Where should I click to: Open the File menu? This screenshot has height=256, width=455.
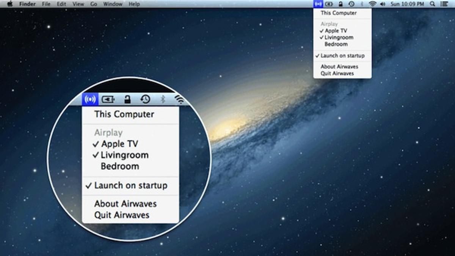pyautogui.click(x=46, y=4)
